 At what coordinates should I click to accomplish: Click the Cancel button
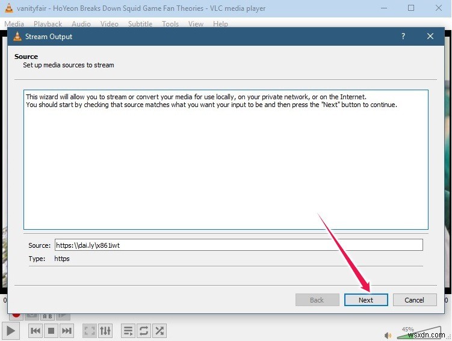[415, 300]
